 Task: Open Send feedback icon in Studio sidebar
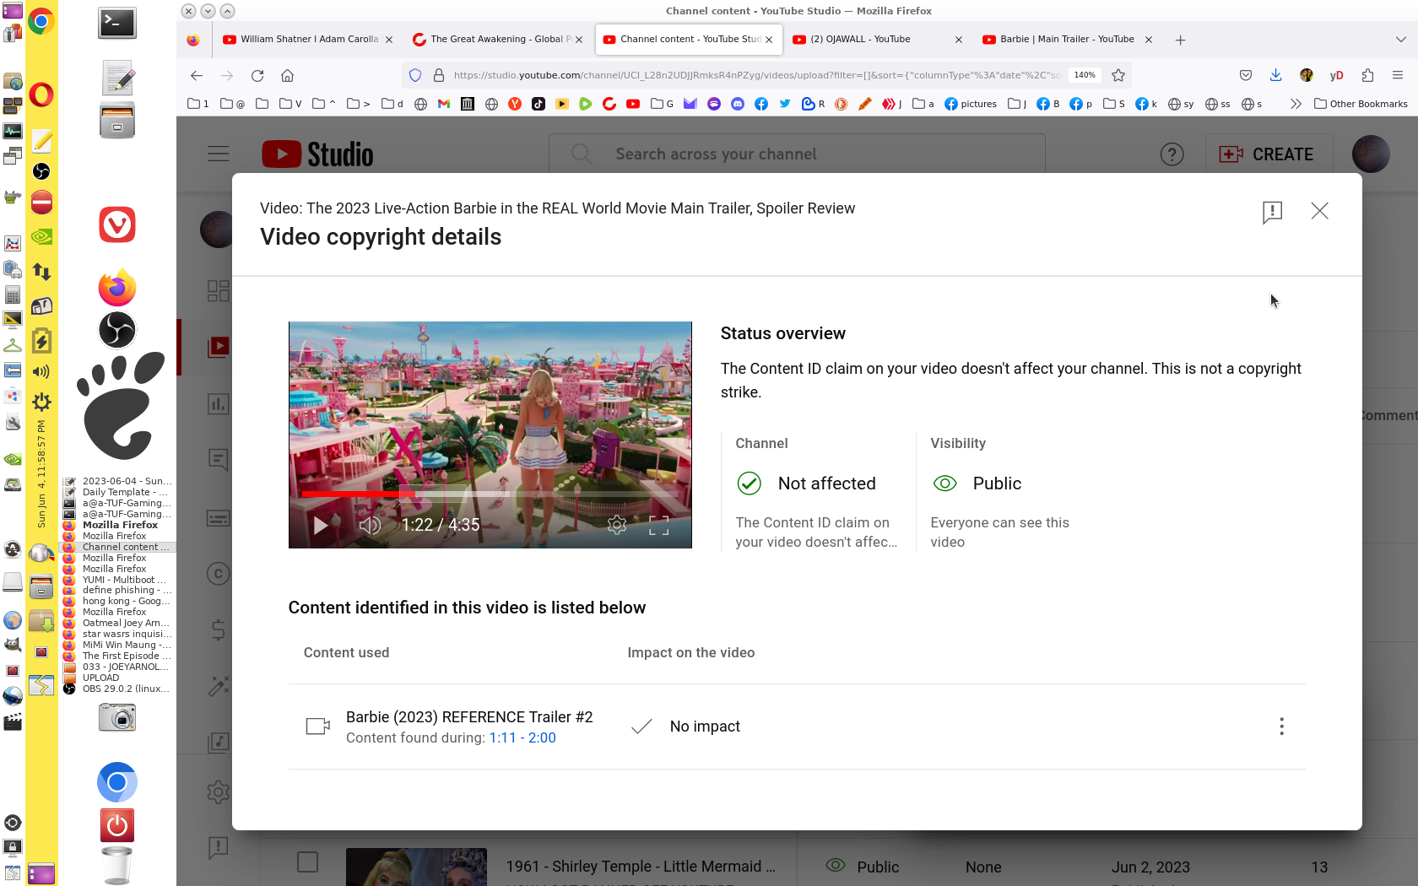(218, 847)
